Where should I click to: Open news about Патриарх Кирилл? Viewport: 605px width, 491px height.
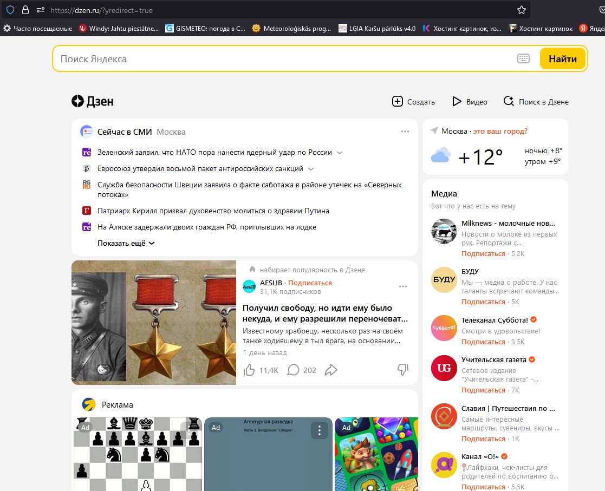tap(213, 211)
